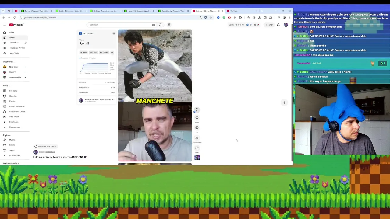Go back with the browser back arrow

3,17
